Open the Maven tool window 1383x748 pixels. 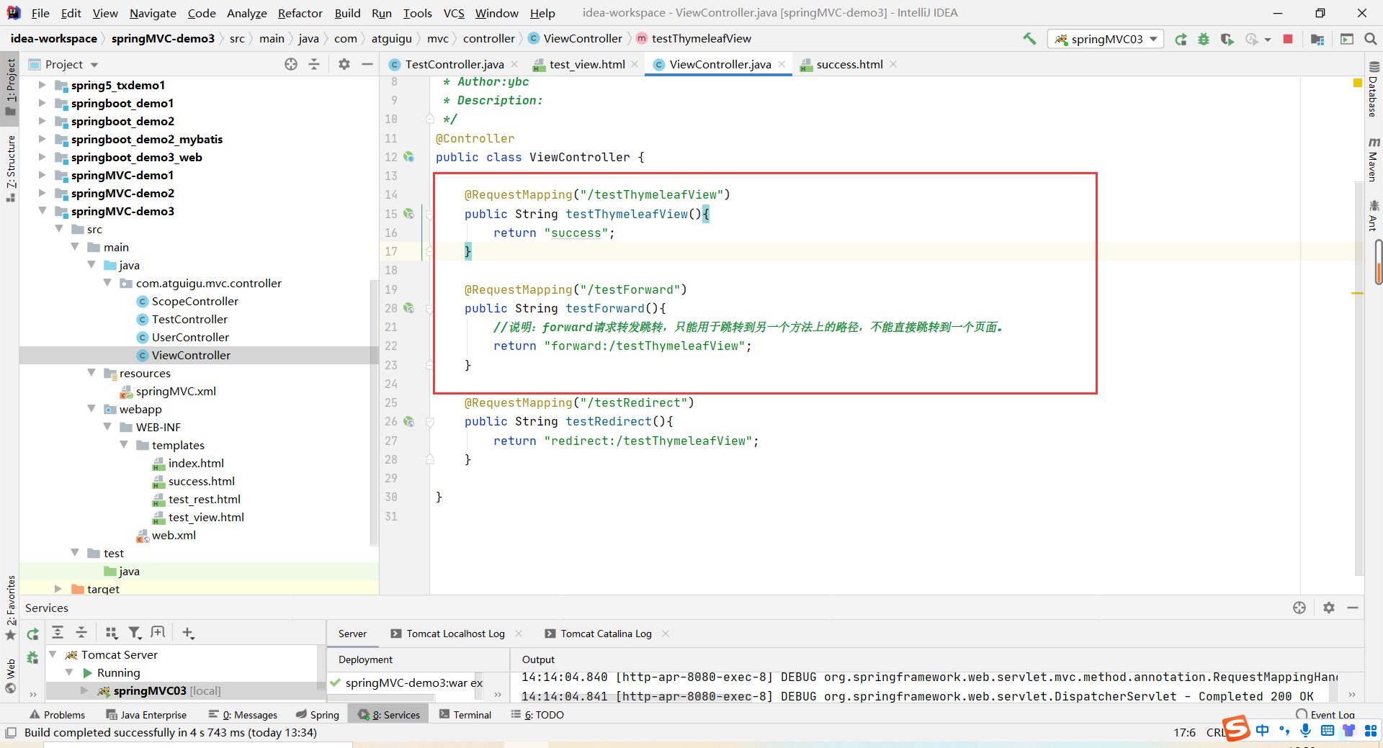[x=1373, y=158]
